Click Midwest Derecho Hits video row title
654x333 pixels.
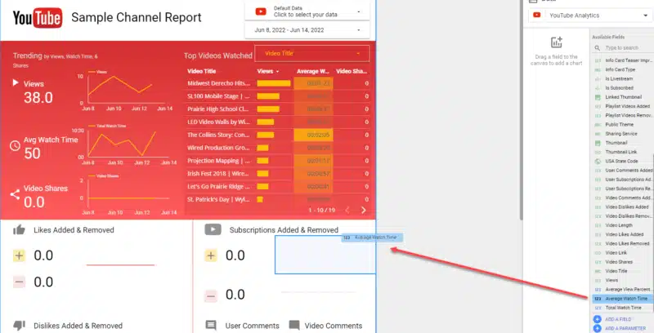218,83
